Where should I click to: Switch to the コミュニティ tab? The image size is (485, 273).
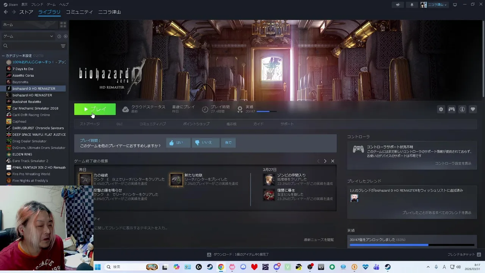point(79,12)
